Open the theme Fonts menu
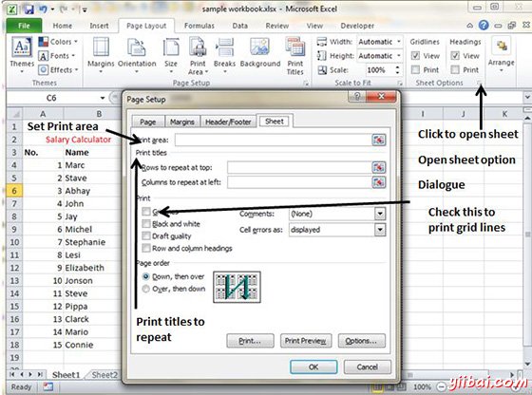Screen dimensions: 532x395 pyautogui.click(x=57, y=56)
